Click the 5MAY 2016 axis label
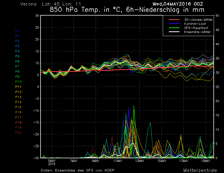The image size is (224, 173). click(52, 162)
